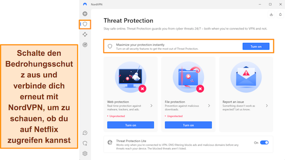
Task: Click the download icon at top right
Action: tap(271, 14)
